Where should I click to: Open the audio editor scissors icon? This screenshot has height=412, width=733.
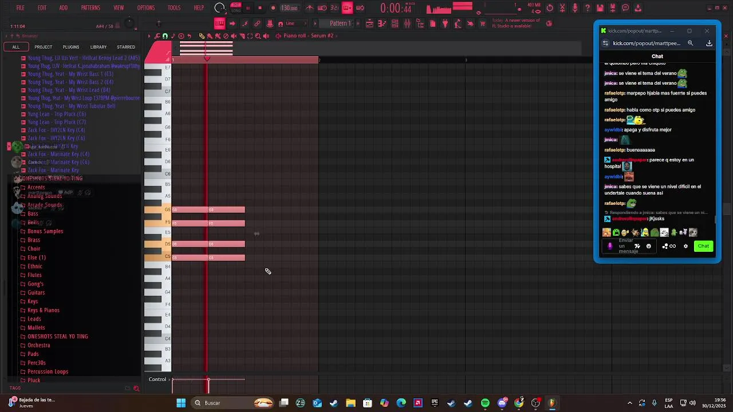tap(562, 8)
